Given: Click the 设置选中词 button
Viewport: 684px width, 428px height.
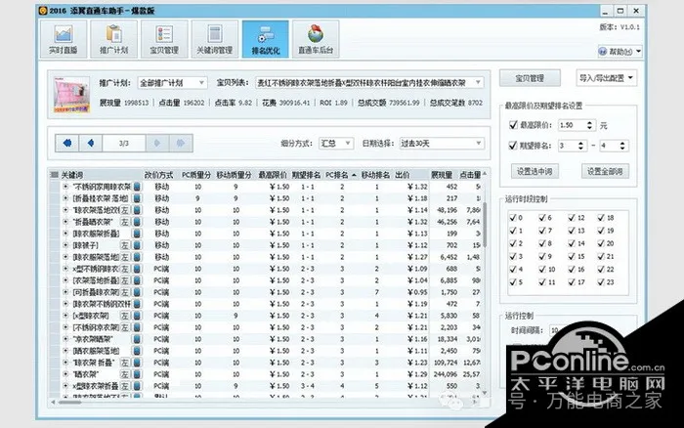Looking at the screenshot, I should (534, 171).
